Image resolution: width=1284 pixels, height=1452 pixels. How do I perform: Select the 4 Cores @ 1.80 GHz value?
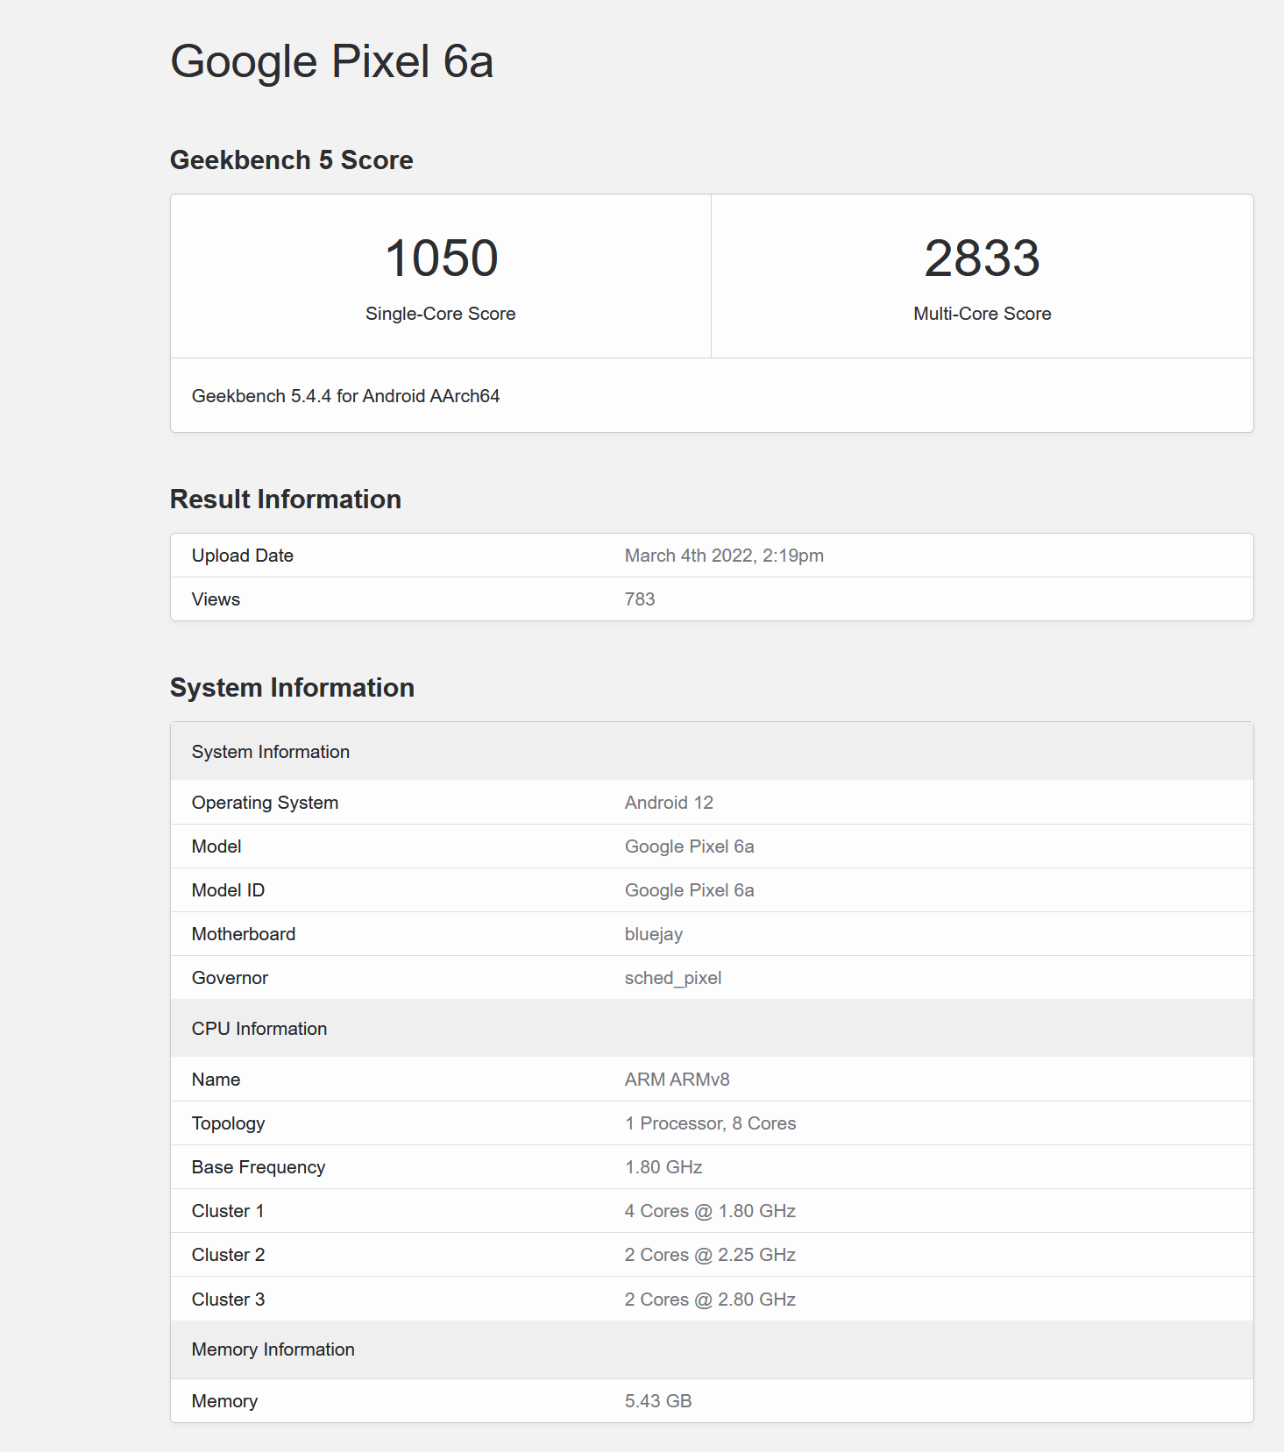(710, 1211)
